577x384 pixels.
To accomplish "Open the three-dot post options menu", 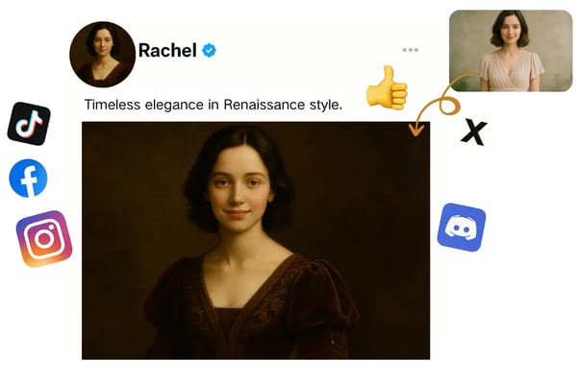I will 411,50.
